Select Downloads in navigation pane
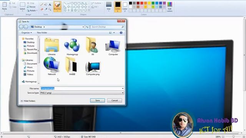 click(x=30, y=53)
